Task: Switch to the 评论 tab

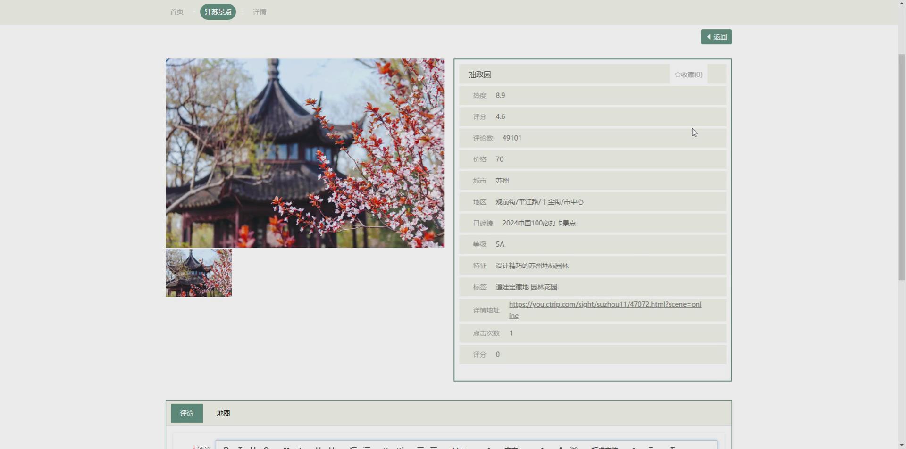Action: pos(186,413)
